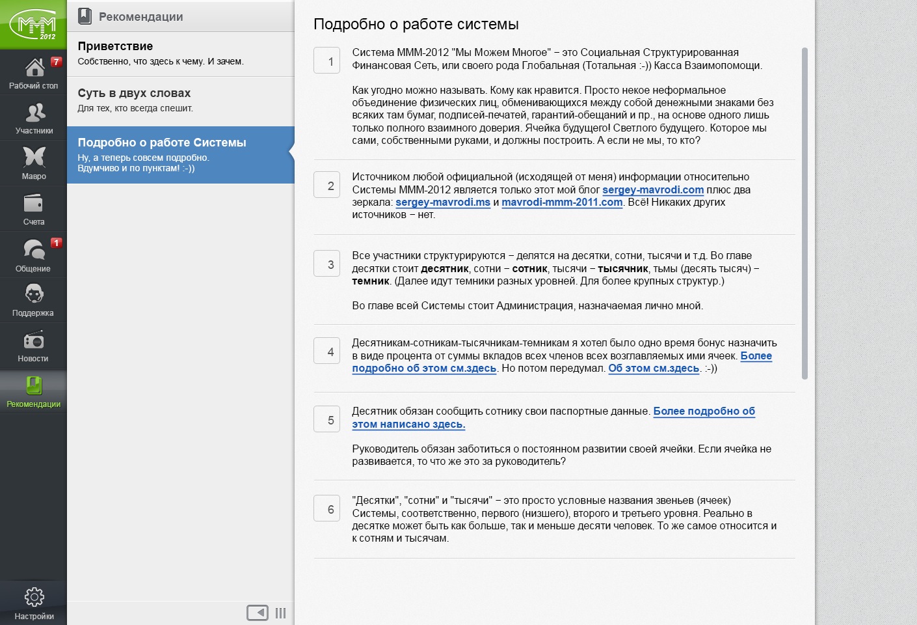Click sentence Во главе всей Системы стоит Администрация
The height and width of the screenshot is (625, 917).
pyautogui.click(x=527, y=305)
